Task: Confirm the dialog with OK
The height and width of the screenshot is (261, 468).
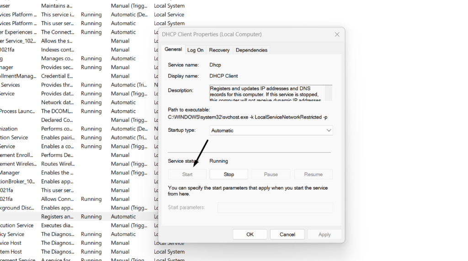Action: coord(250,234)
